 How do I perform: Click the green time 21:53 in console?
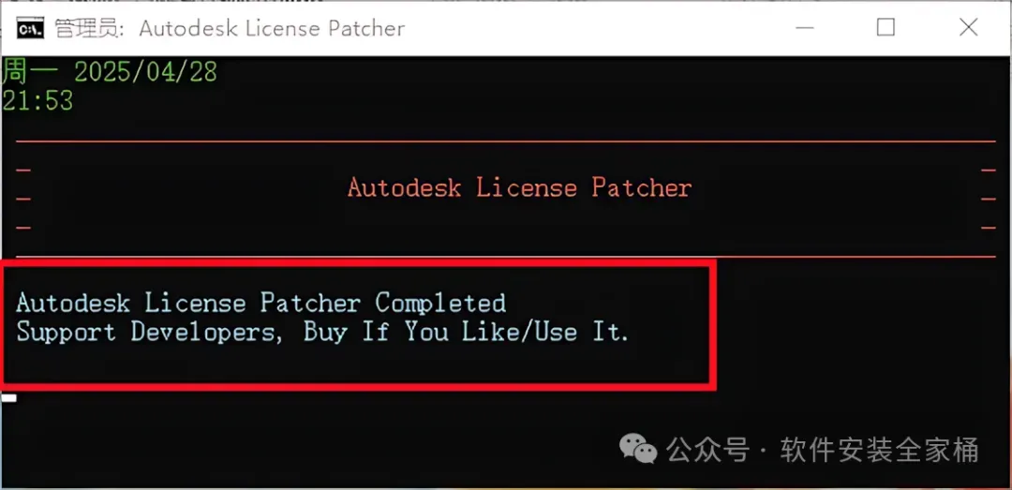click(37, 100)
